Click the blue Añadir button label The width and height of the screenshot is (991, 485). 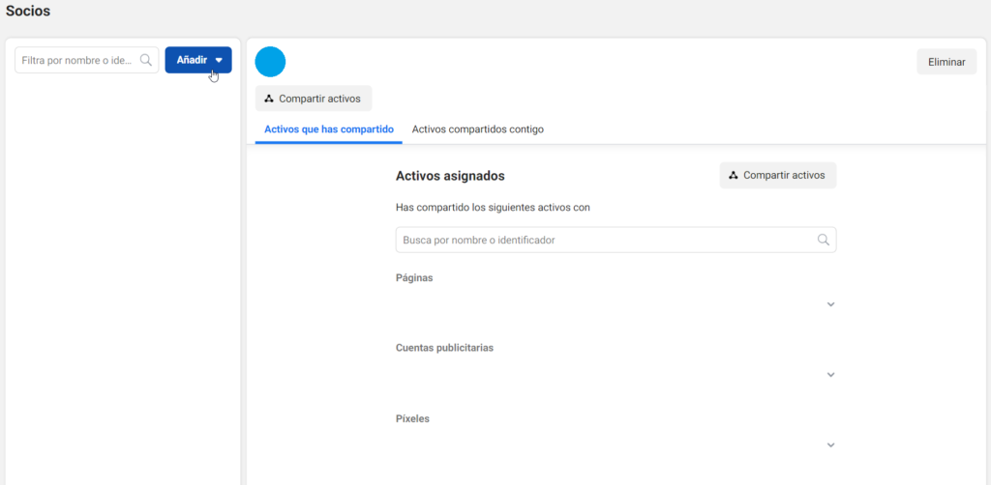192,60
